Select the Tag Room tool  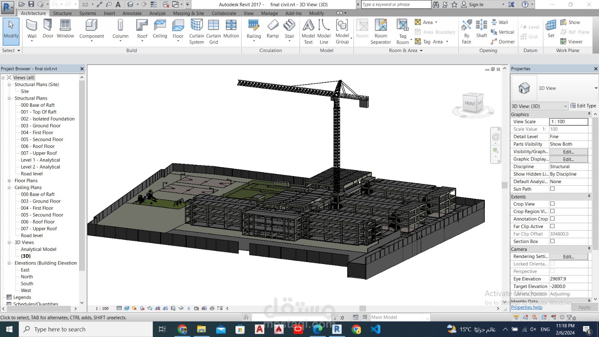(403, 31)
